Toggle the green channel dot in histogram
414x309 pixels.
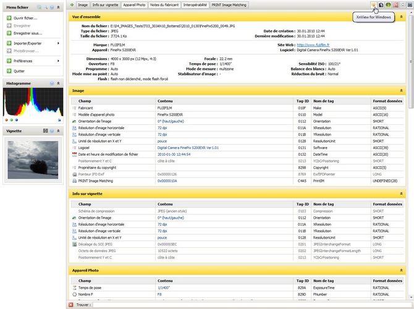pyautogui.click(x=11, y=120)
